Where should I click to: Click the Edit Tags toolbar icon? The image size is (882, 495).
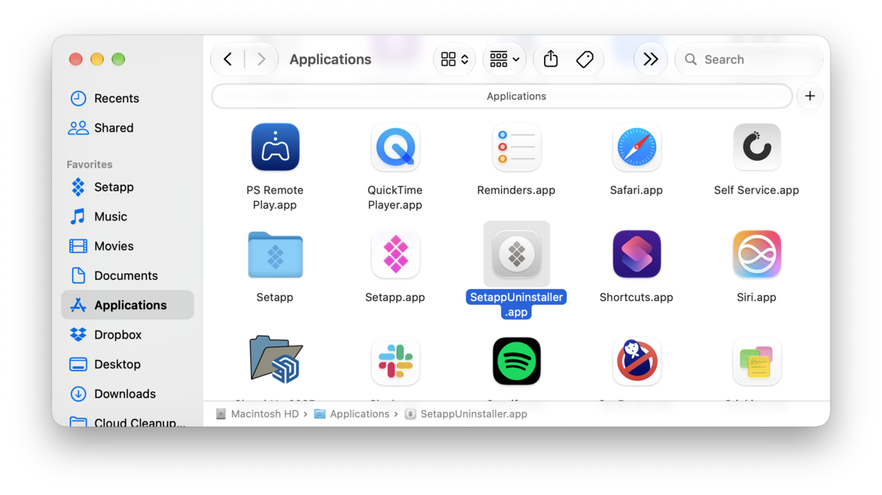[x=585, y=59]
